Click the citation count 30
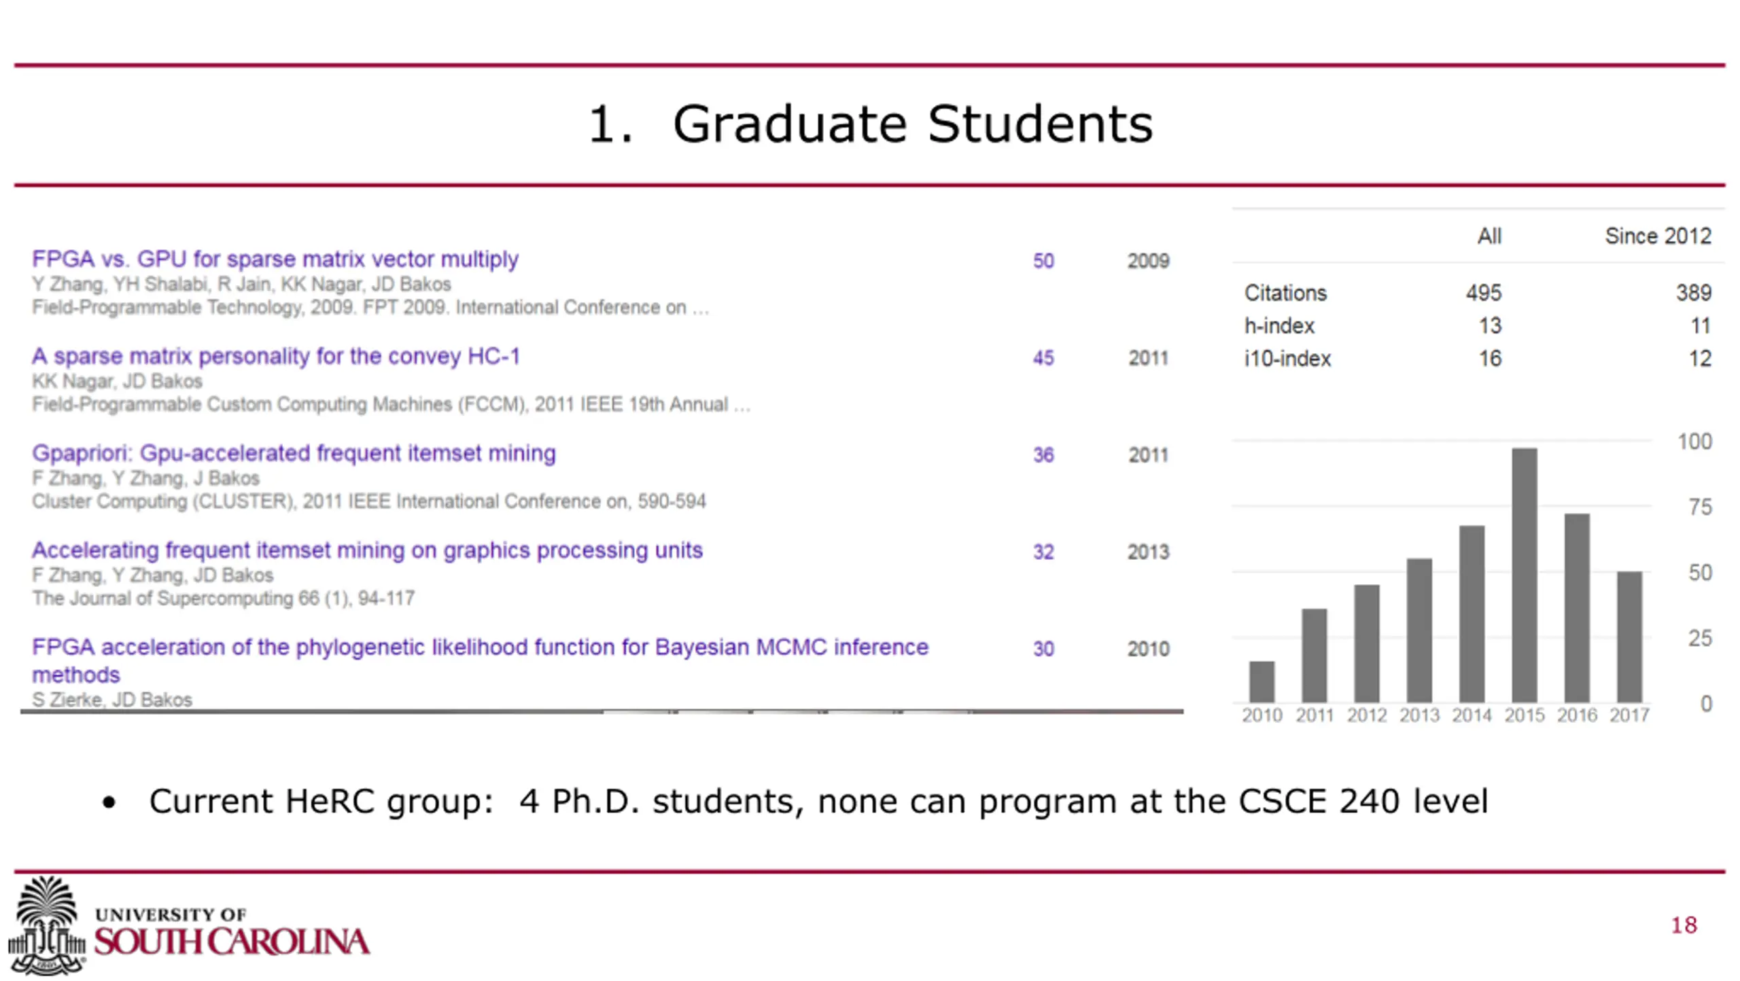The image size is (1740, 981). (1043, 649)
